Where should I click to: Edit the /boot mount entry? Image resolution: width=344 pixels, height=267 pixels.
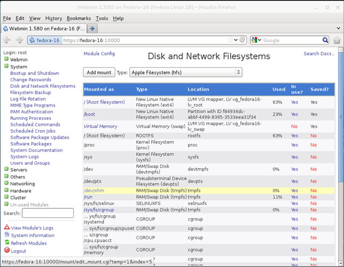click(89, 114)
